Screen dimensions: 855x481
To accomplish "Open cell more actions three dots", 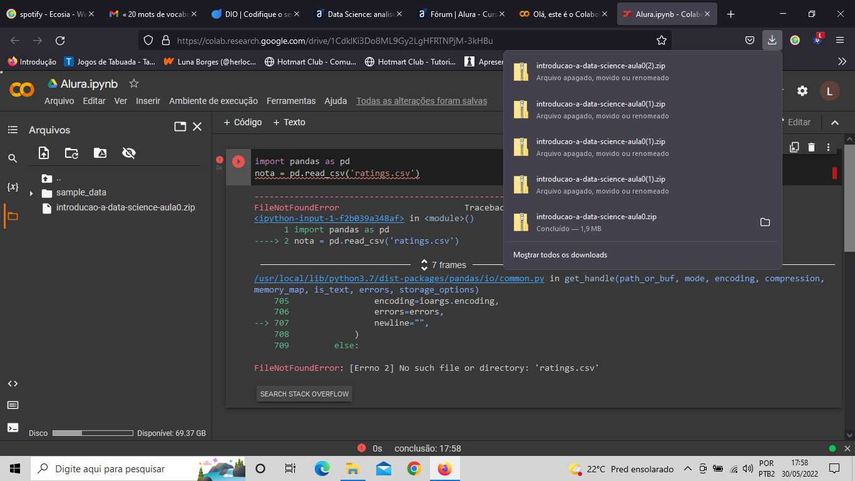I will point(828,147).
